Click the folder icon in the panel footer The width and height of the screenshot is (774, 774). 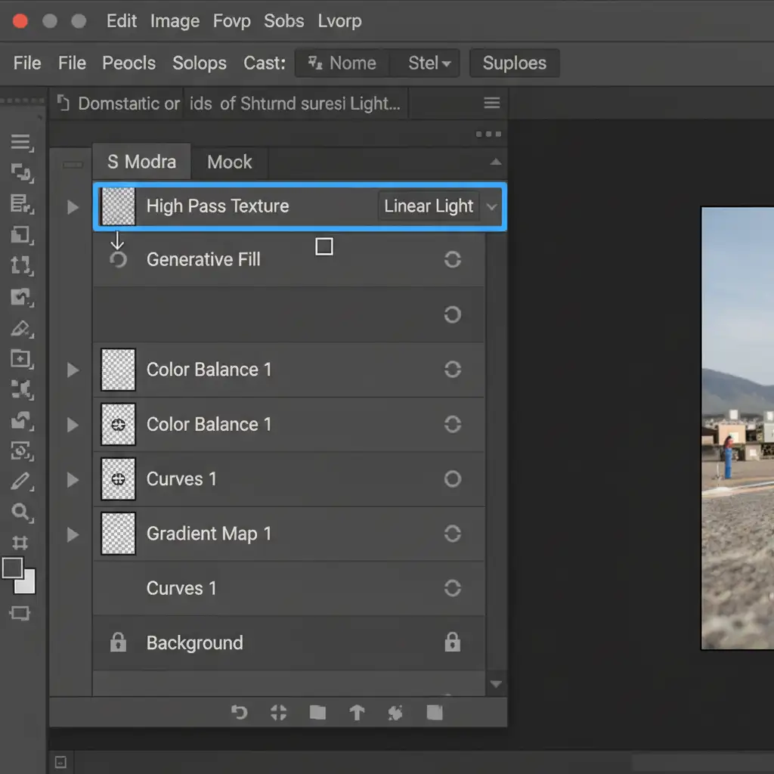click(317, 712)
